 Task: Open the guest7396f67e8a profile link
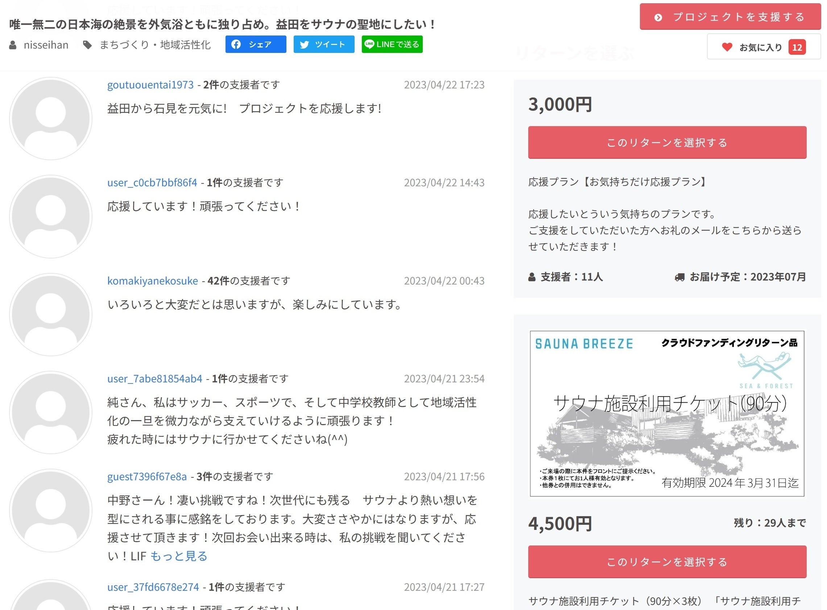[x=147, y=476]
